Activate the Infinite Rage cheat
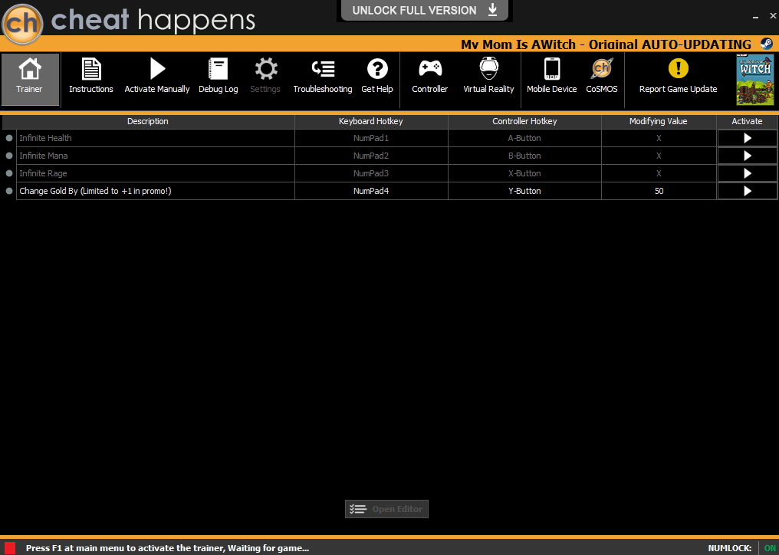 748,173
